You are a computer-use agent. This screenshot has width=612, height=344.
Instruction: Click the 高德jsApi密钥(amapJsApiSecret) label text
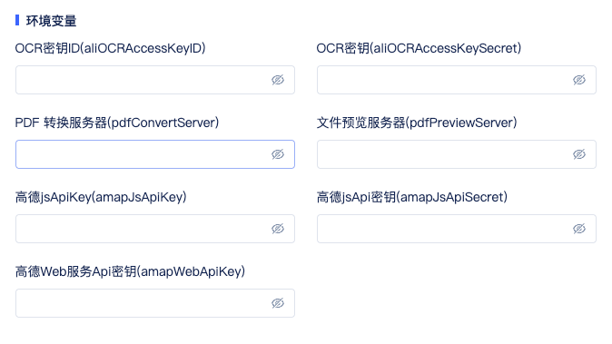click(412, 197)
